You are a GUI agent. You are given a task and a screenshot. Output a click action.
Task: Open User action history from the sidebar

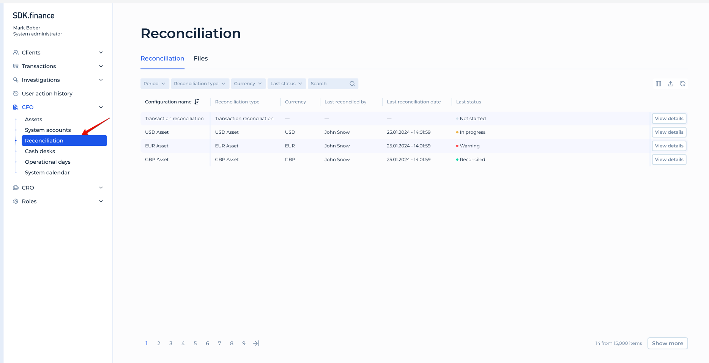pyautogui.click(x=47, y=94)
